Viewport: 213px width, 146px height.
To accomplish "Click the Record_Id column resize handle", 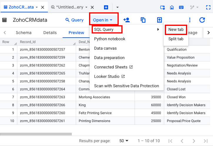I will pyautogui.click(x=74, y=44).
